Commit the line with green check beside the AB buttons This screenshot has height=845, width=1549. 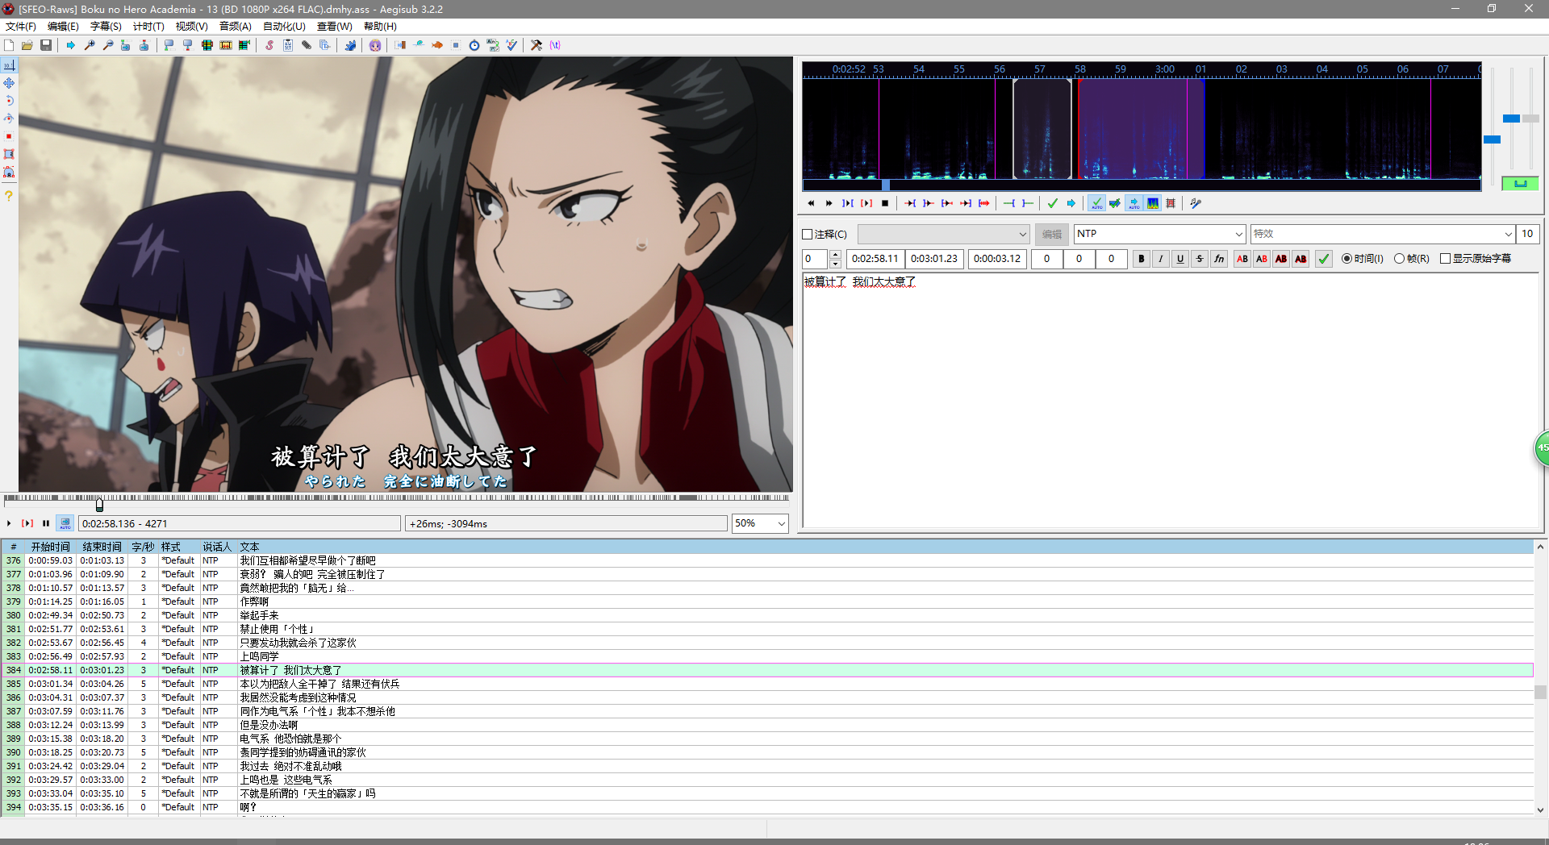click(1324, 259)
